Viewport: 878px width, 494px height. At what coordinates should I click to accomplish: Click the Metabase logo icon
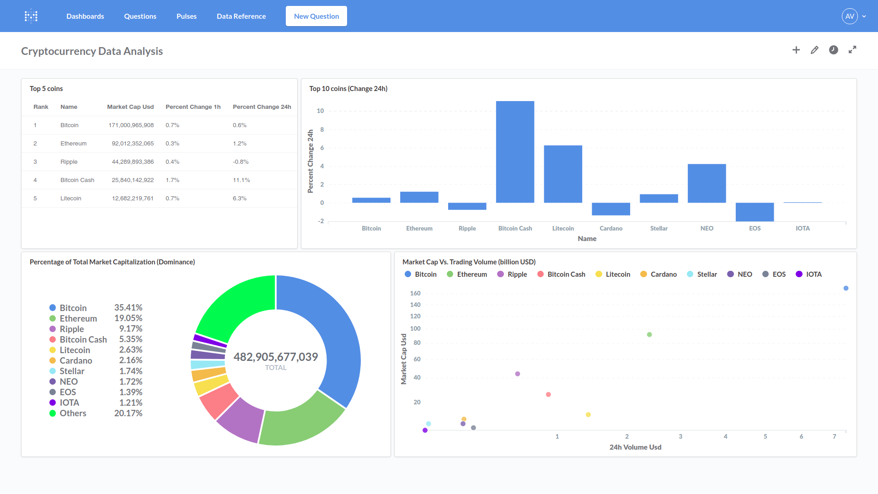[x=31, y=16]
